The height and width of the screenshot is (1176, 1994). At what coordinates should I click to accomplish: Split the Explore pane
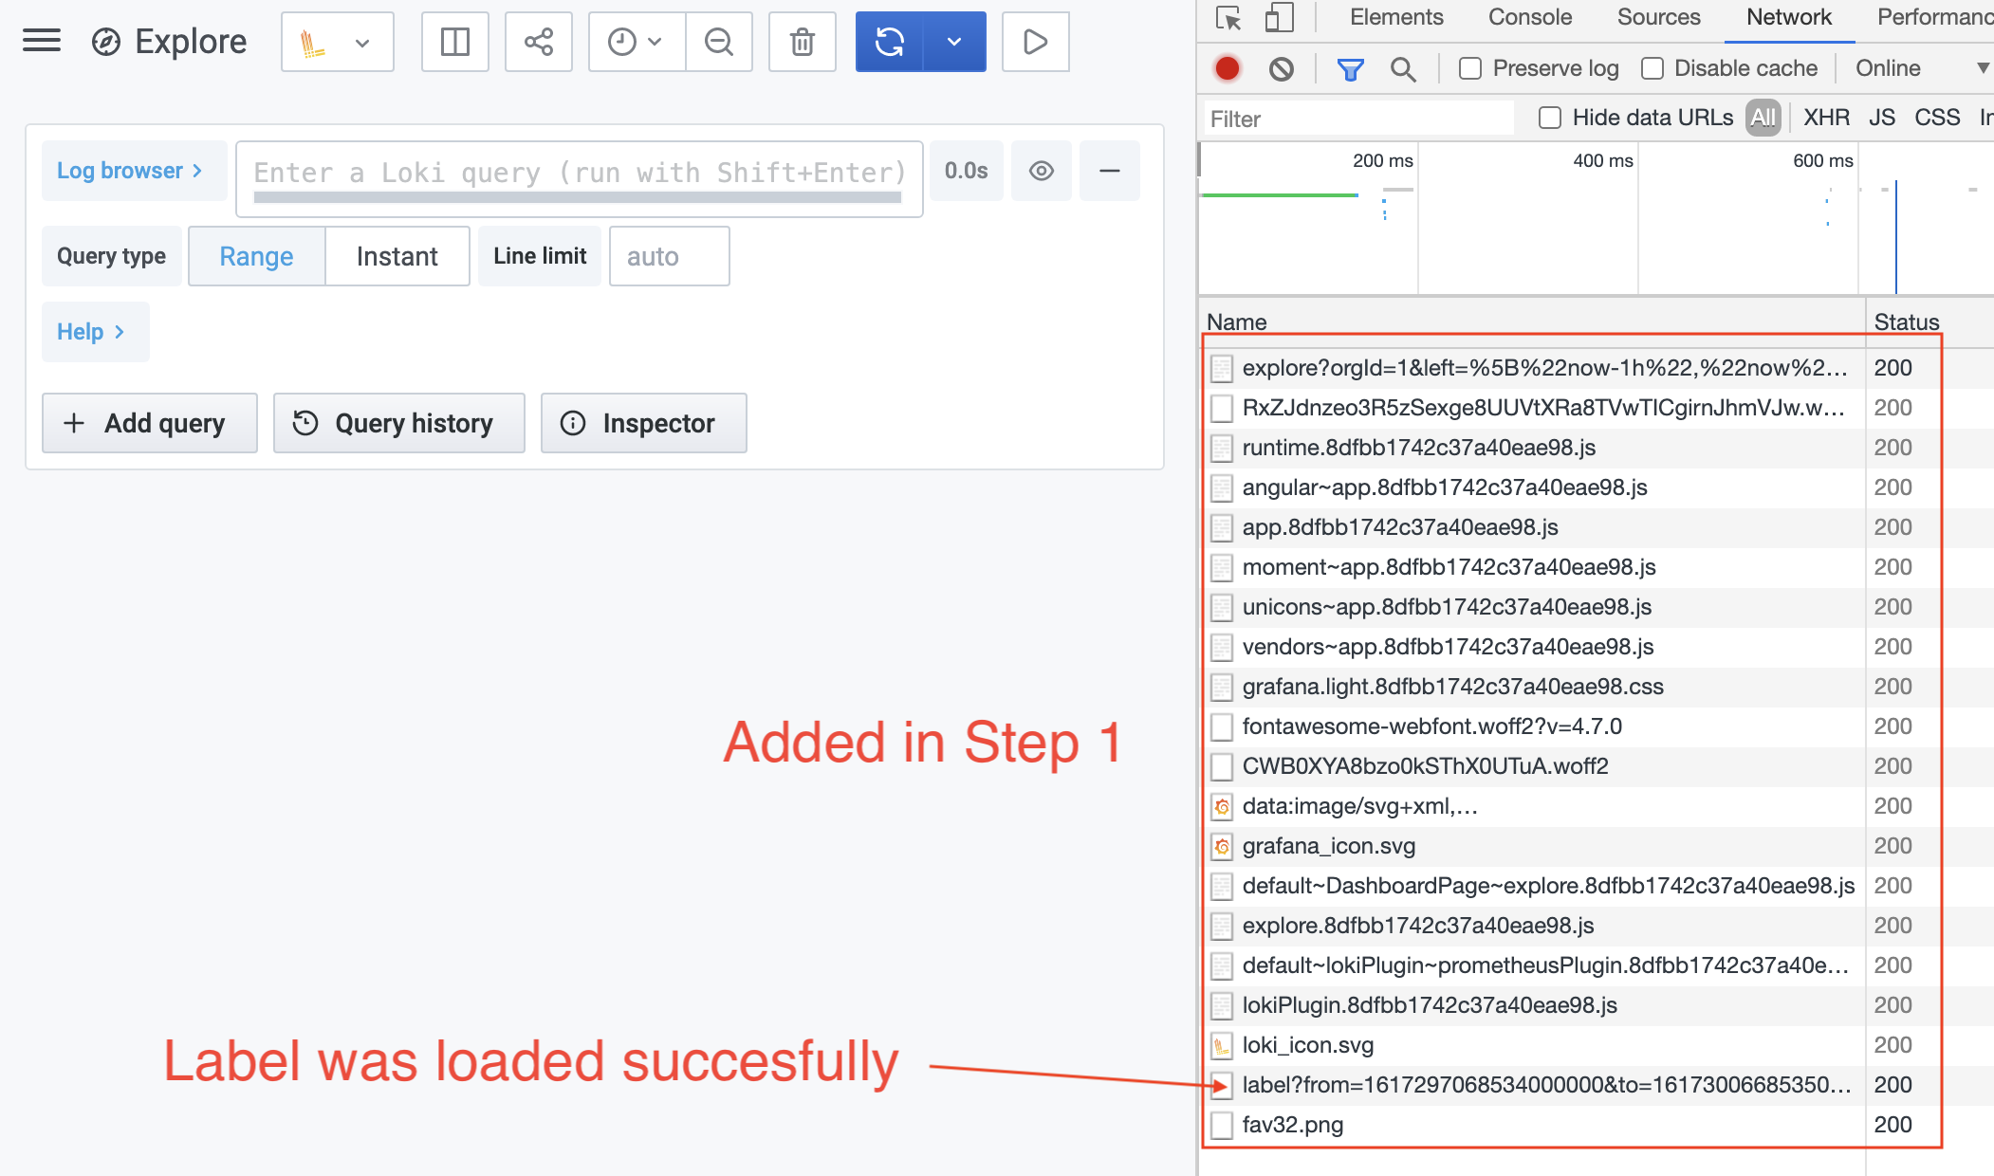tap(455, 42)
